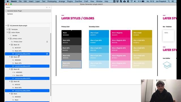
Task: Click the Black 60% swatch on canvas
Action: tap(72, 49)
